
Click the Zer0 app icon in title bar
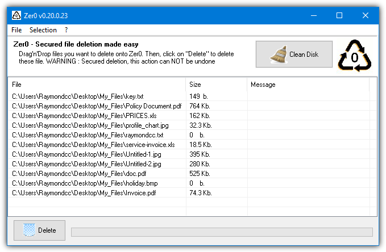[x=16, y=15]
